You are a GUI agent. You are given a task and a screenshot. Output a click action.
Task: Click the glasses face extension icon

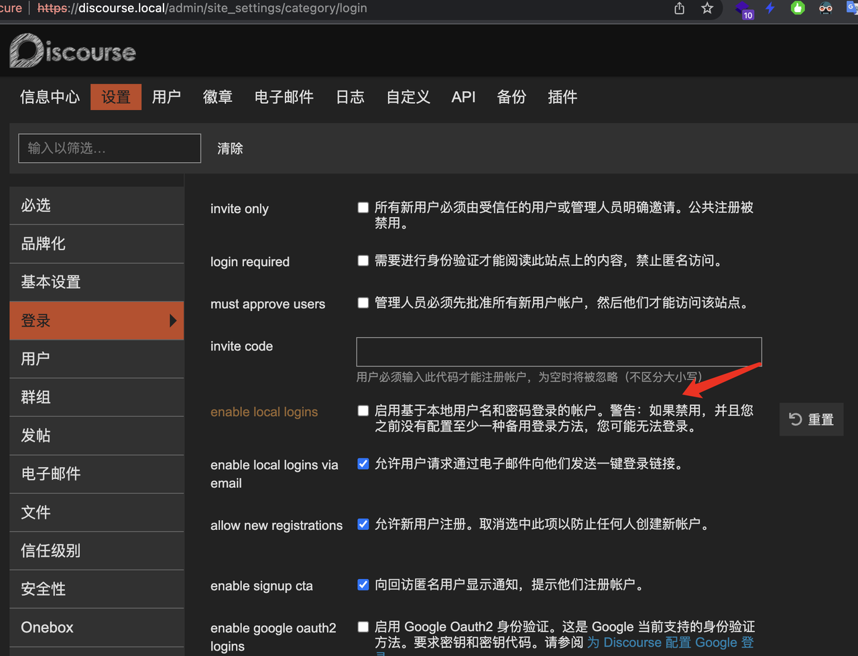(x=826, y=8)
